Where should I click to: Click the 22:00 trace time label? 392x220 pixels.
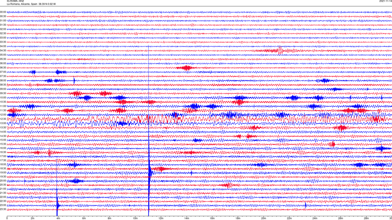3,197
